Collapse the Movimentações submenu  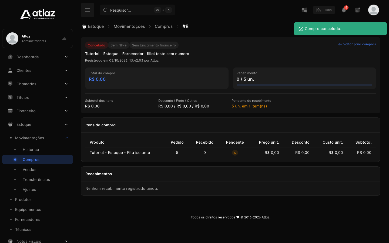tap(67, 138)
